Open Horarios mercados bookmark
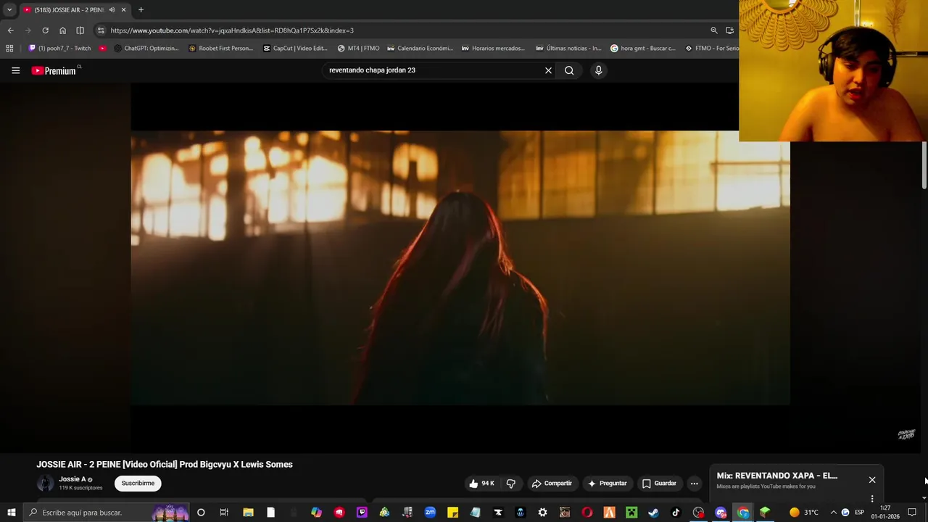The height and width of the screenshot is (522, 928). [493, 49]
